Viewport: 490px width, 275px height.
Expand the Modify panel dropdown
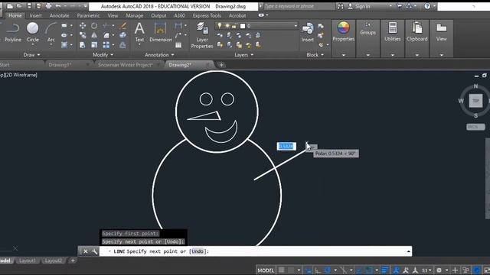coord(103,55)
